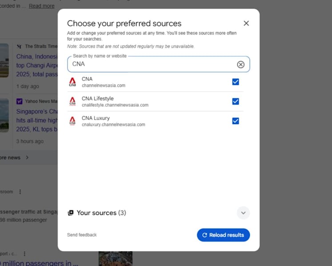Clear the CNA search field text
Image resolution: width=332 pixels, height=266 pixels.
pos(240,64)
